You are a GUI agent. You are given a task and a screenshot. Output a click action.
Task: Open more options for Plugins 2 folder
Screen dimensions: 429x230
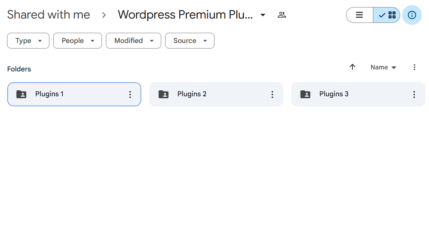[272, 95]
